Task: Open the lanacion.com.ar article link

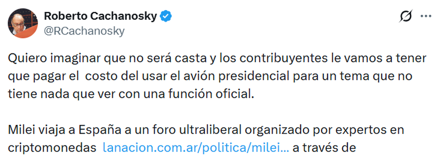Action: point(196,147)
